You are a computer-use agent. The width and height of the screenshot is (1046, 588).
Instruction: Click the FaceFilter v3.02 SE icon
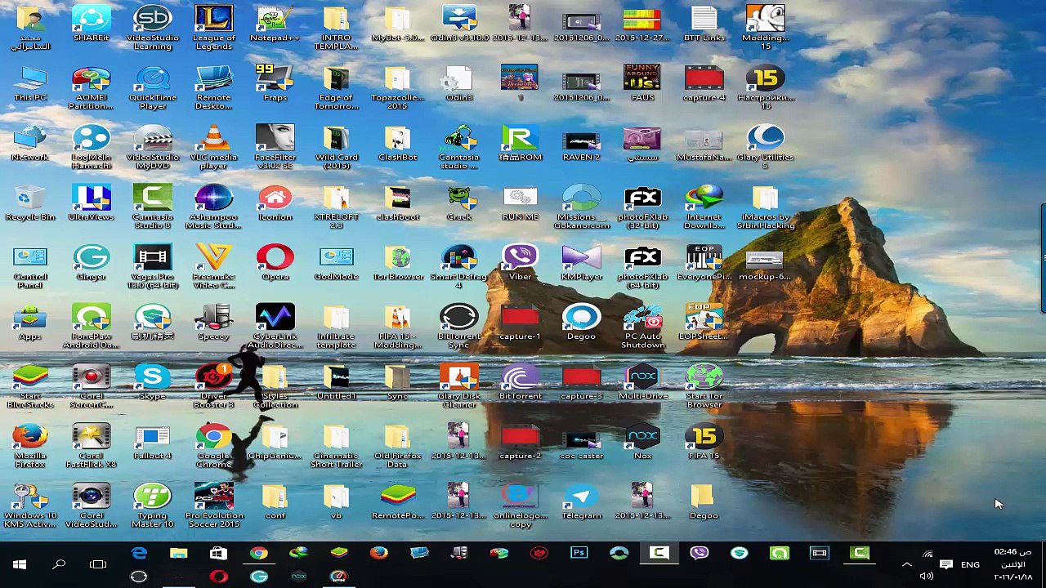point(275,148)
